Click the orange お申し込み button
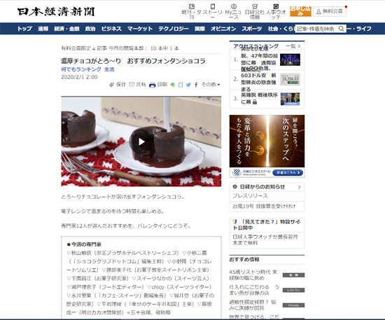 [300, 11]
